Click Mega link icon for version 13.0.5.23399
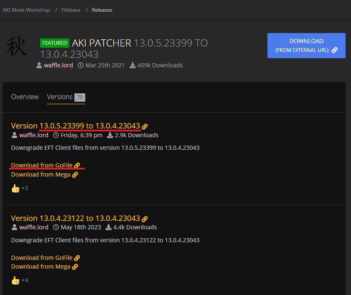This screenshot has width=351, height=295. click(75, 174)
